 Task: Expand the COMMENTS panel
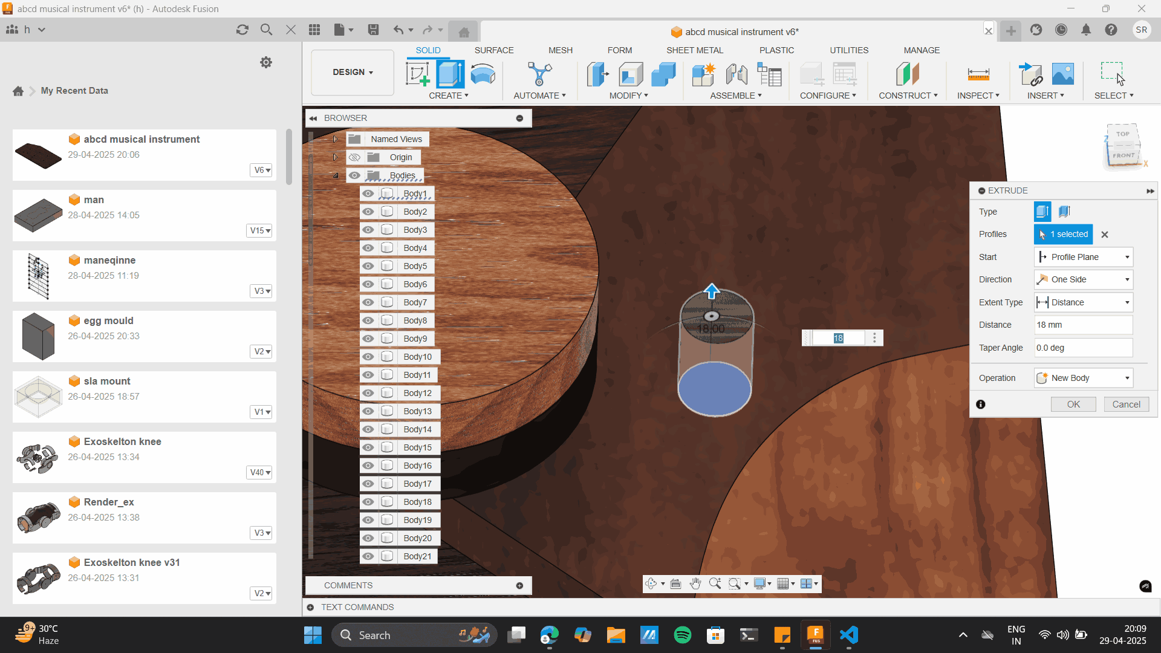[x=519, y=585]
